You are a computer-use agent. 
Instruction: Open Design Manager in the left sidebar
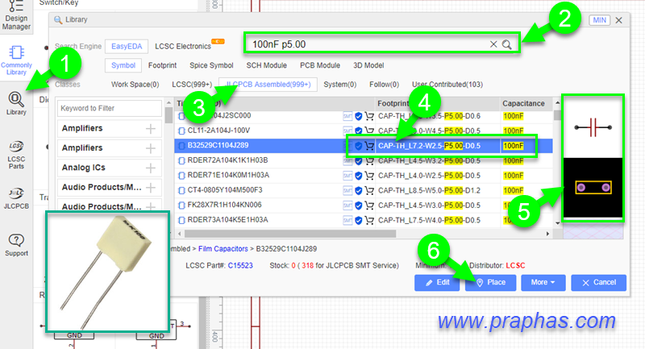point(16,15)
